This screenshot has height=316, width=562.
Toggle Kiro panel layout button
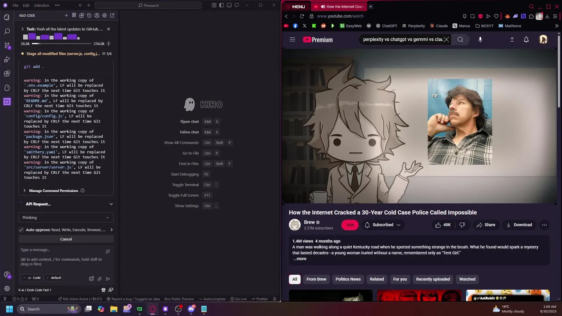[x=229, y=5]
